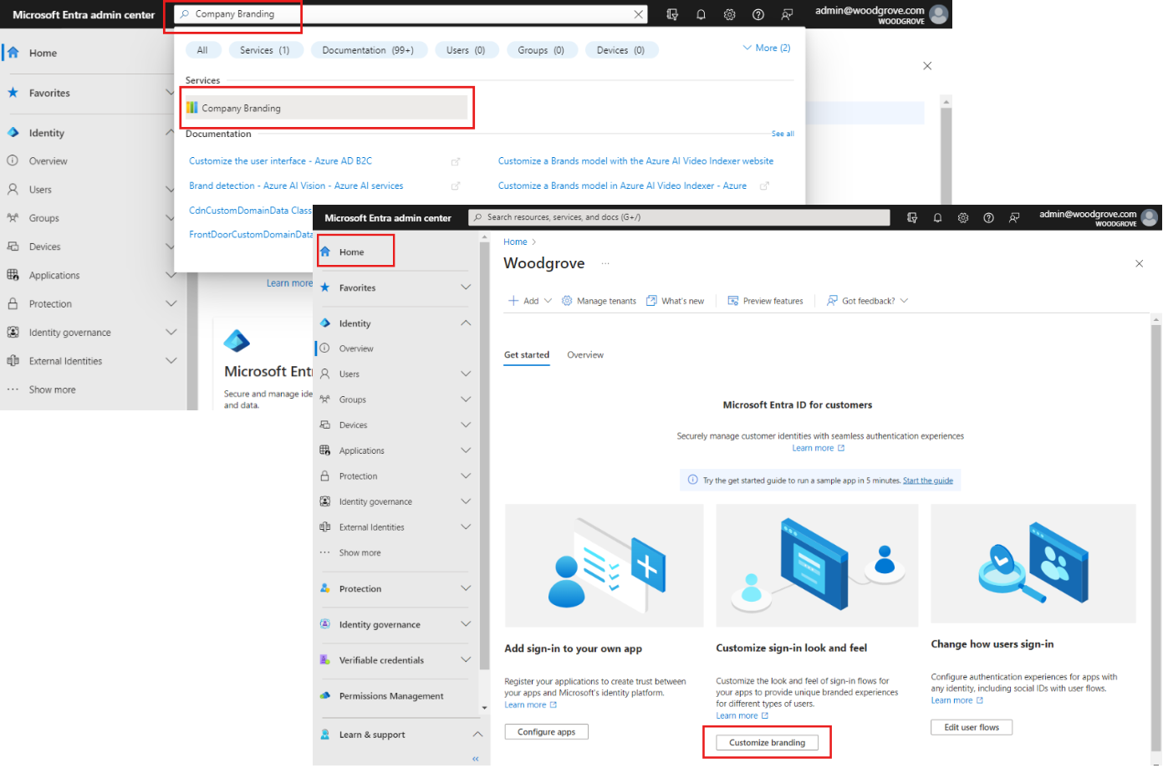This screenshot has height=768, width=1163.
Task: Click Home icon in front window sidebar
Action: [x=325, y=252]
